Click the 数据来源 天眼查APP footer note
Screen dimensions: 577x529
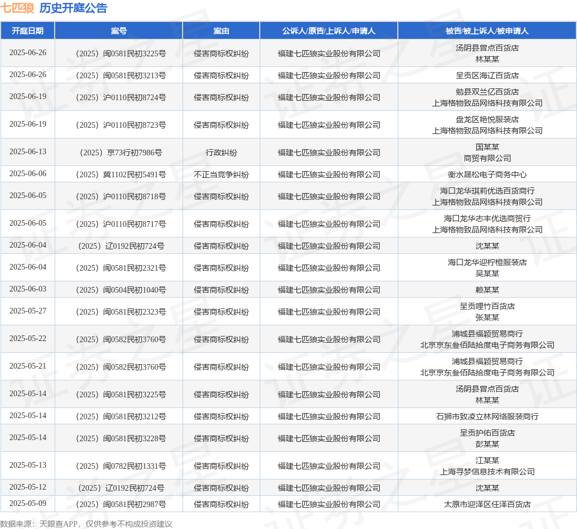coord(86,523)
